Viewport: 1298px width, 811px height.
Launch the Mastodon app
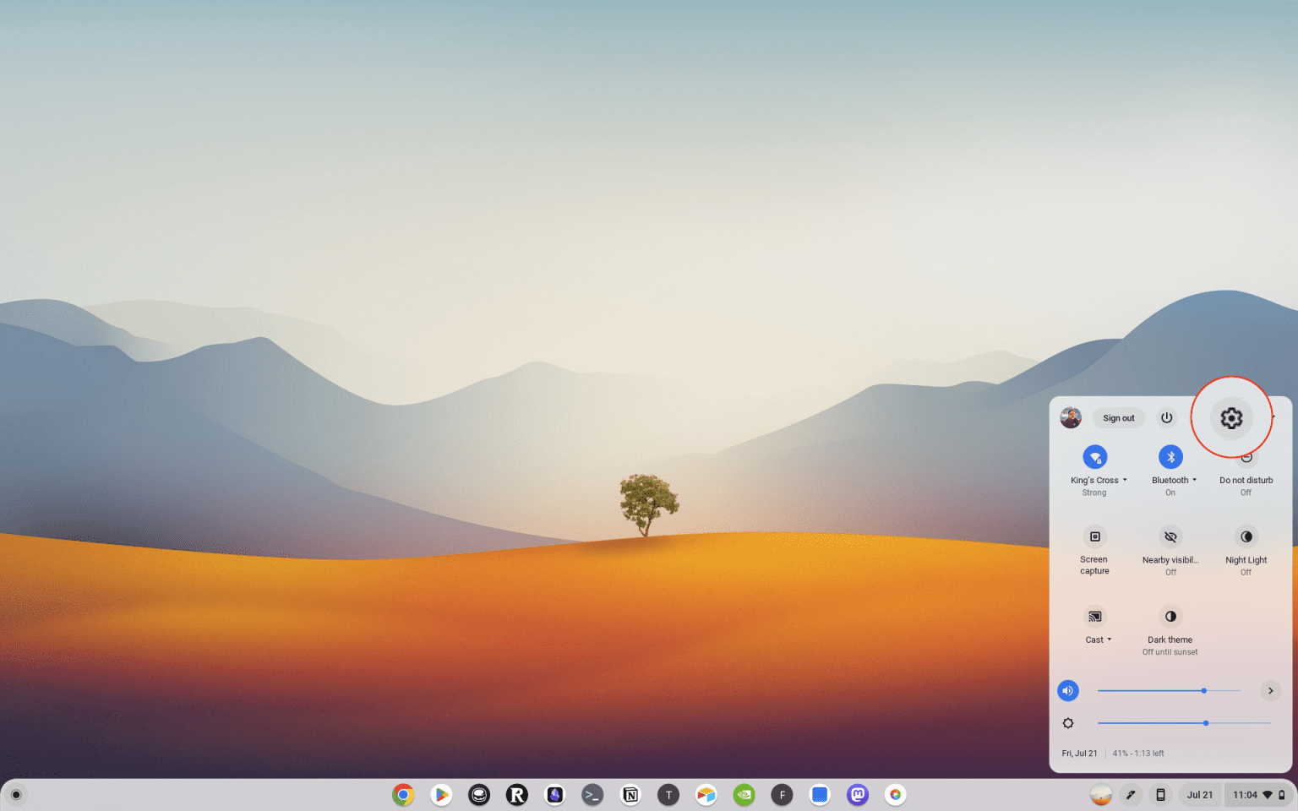coord(857,794)
